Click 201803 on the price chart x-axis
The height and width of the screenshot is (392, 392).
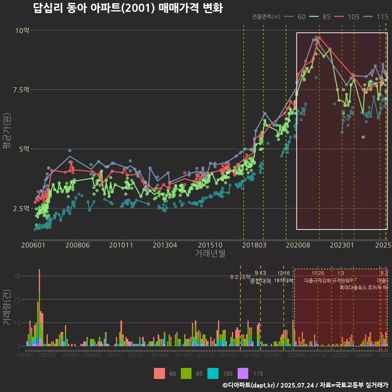click(254, 245)
